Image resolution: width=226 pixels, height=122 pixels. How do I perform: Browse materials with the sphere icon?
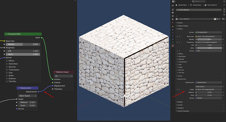pyautogui.click(x=177, y=19)
